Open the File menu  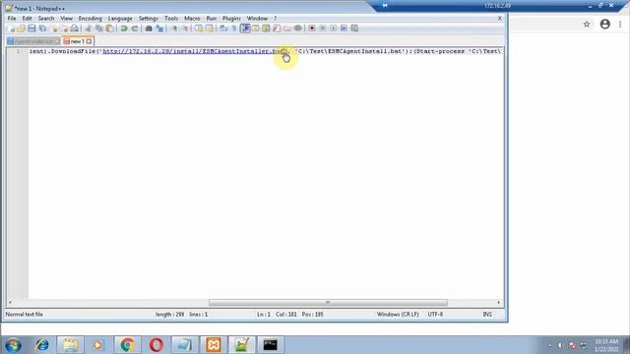point(12,19)
